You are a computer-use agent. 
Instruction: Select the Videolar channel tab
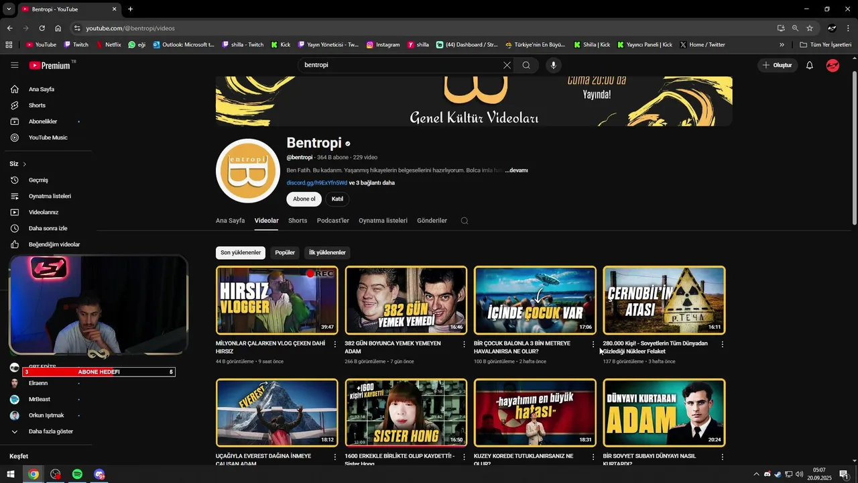click(266, 221)
